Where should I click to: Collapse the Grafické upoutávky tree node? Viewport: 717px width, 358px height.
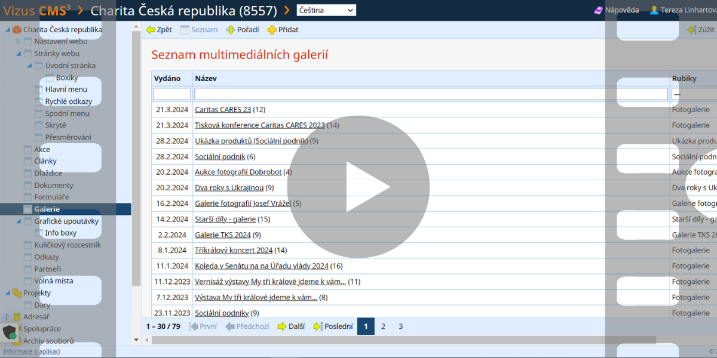[18, 221]
